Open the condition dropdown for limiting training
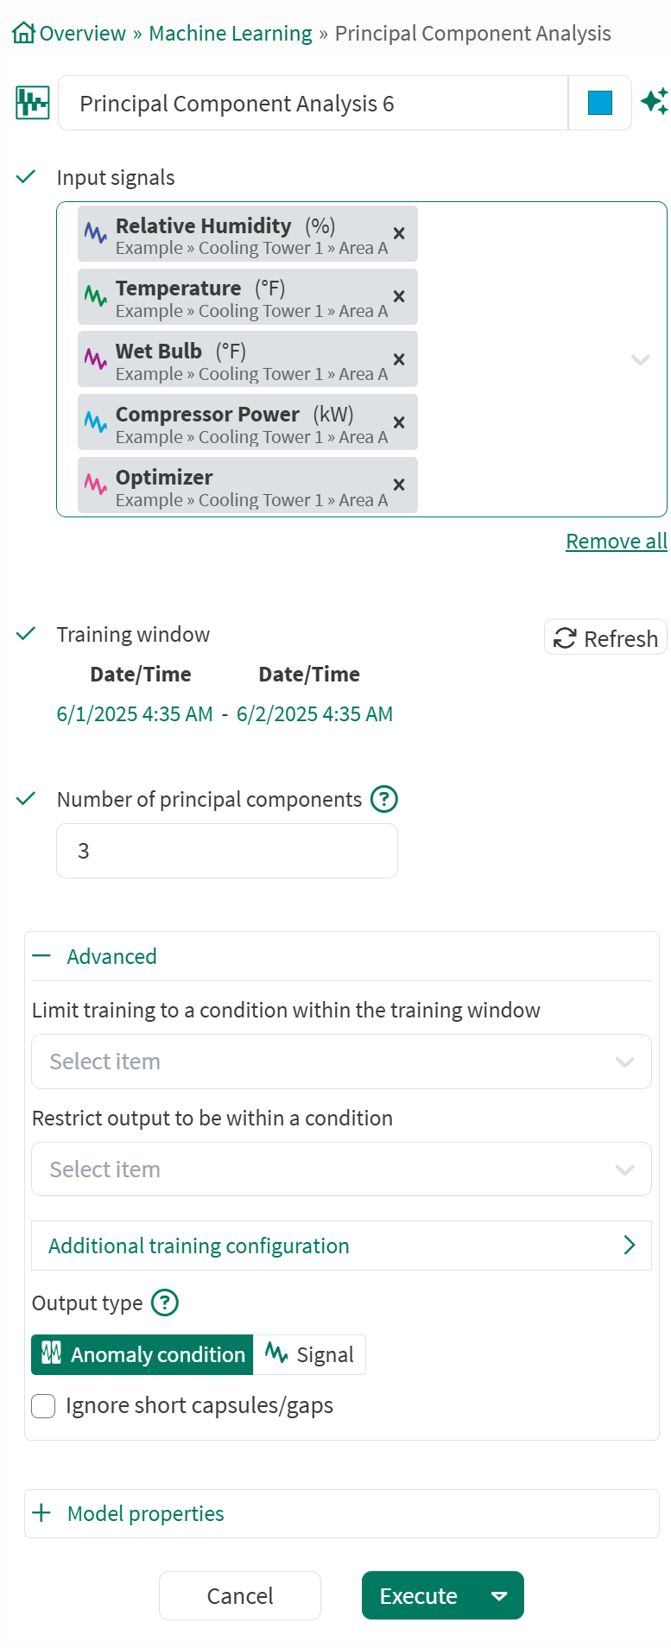The image size is (671, 1648). click(341, 1061)
